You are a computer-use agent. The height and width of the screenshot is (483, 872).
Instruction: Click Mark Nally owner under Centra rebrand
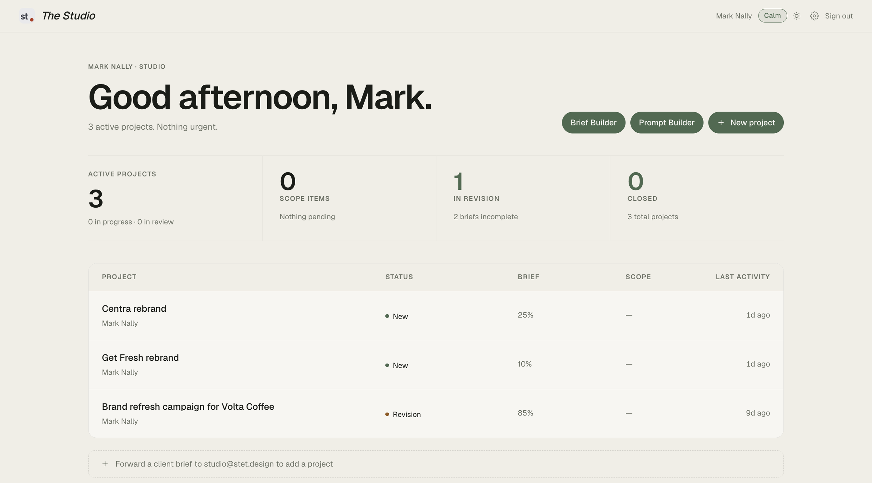(120, 323)
